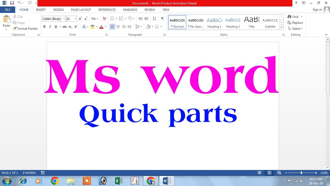Switch to Web Layout view icon
The height and width of the screenshot is (186, 330).
tap(279, 173)
